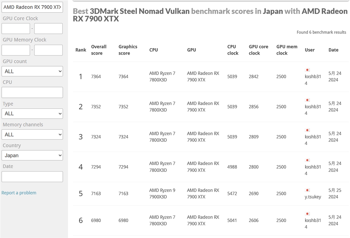The width and height of the screenshot is (350, 238).
Task: Open the Memory channels dropdown
Action: (32, 134)
